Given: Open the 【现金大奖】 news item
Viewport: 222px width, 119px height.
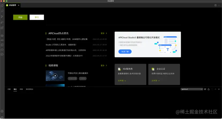Looking at the screenshot, I should pyautogui.click(x=67, y=39).
